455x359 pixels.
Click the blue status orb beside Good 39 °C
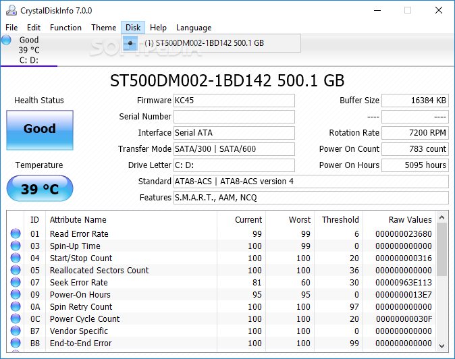coord(6,40)
